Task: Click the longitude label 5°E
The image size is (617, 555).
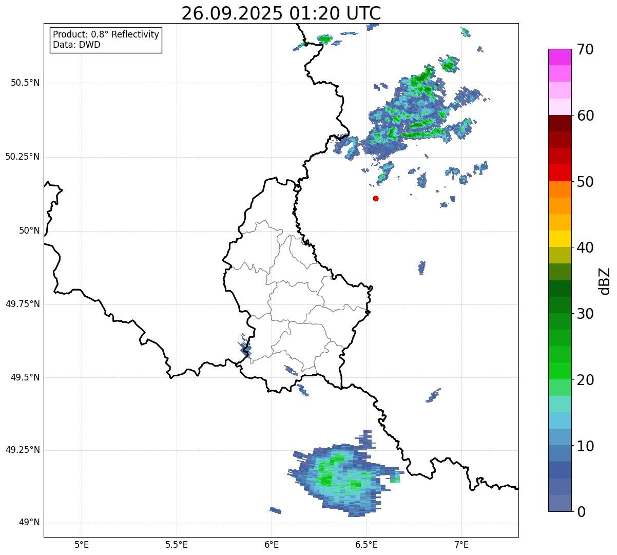Action: point(82,544)
